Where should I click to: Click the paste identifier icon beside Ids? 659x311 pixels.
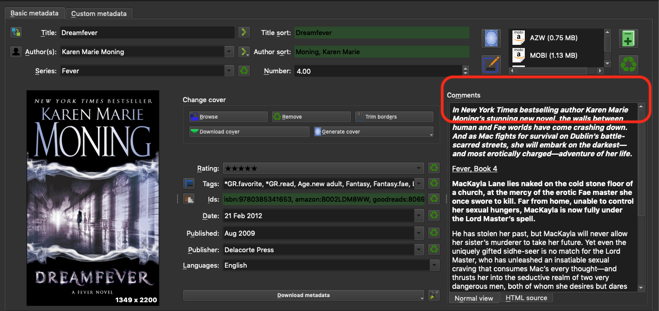[x=188, y=199]
